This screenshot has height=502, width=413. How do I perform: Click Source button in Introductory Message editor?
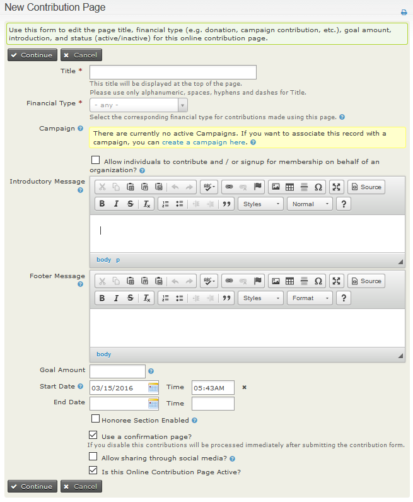click(x=366, y=187)
